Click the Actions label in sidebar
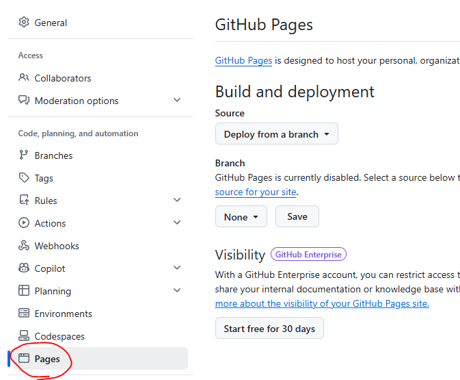Screen dimensions: 460x380 pyautogui.click(x=50, y=223)
